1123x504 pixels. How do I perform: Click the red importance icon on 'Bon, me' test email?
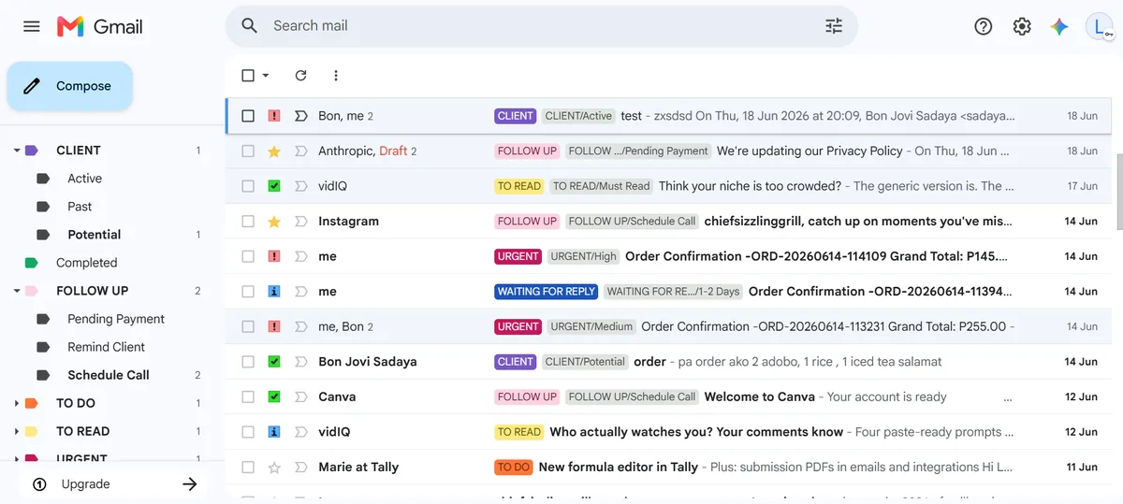pyautogui.click(x=274, y=116)
